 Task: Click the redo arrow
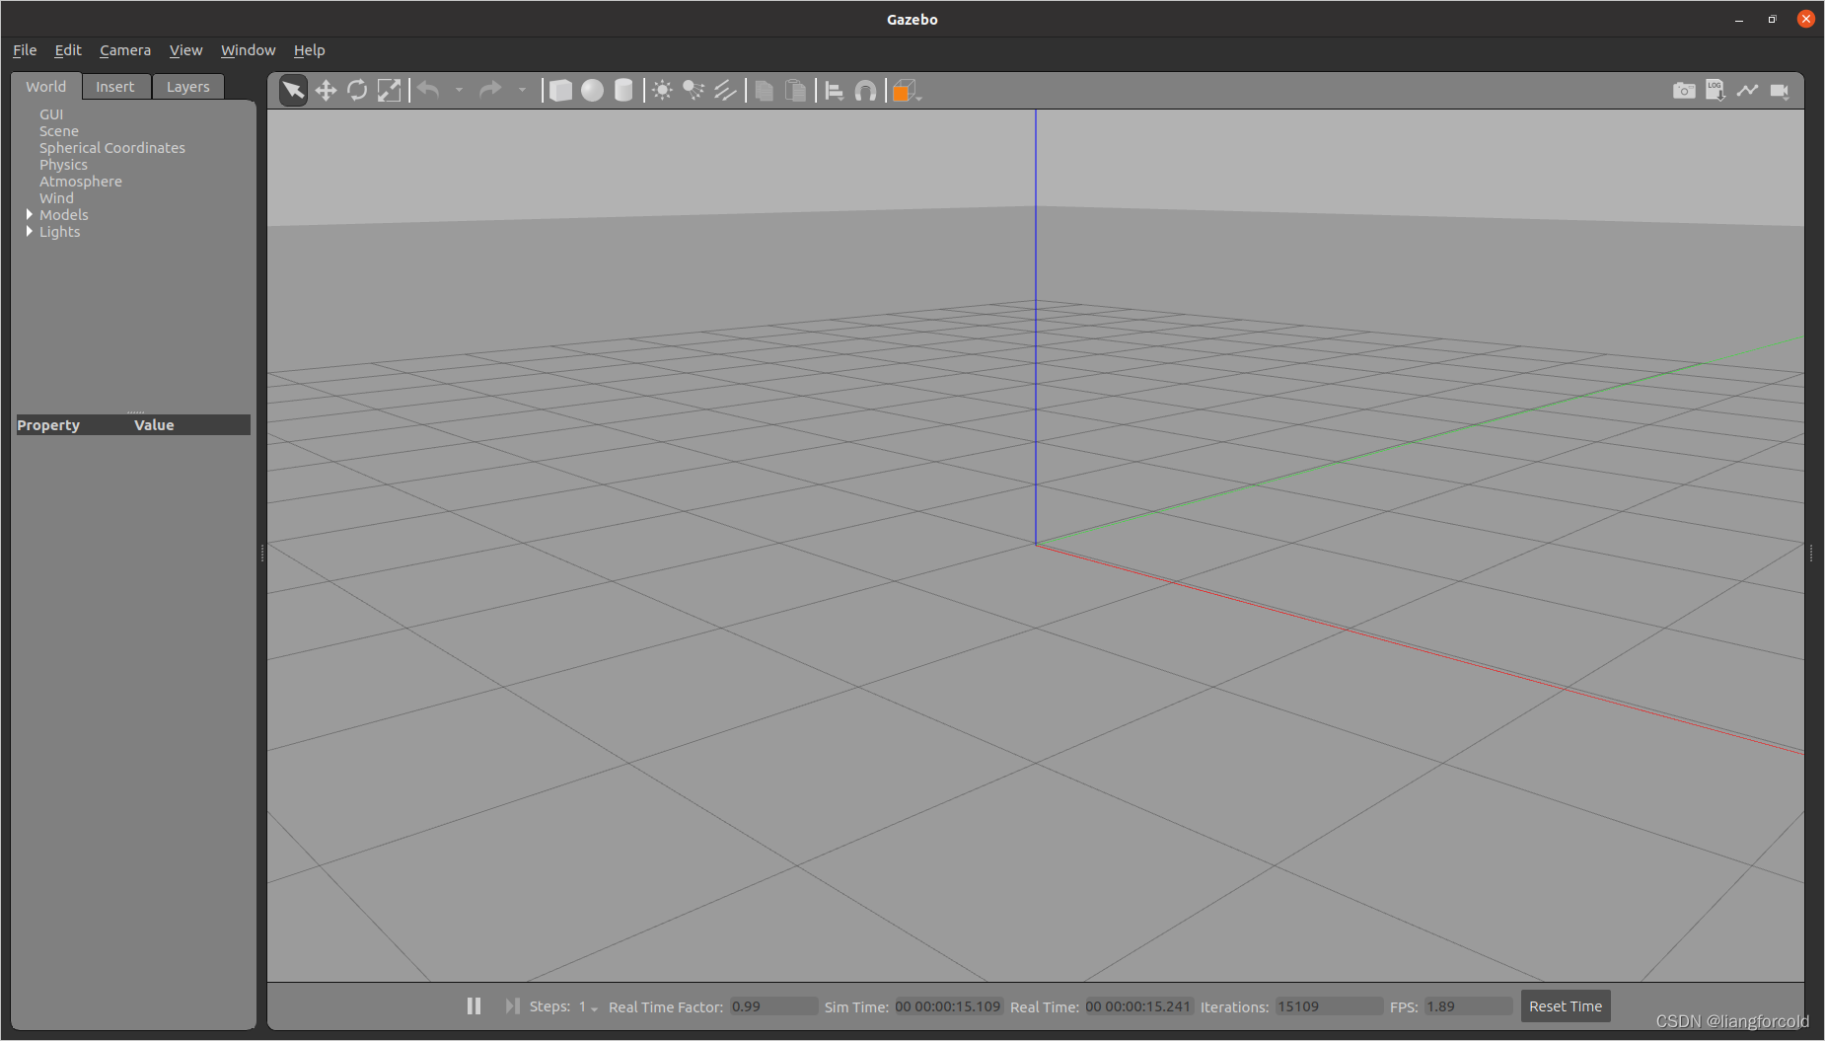coord(490,91)
